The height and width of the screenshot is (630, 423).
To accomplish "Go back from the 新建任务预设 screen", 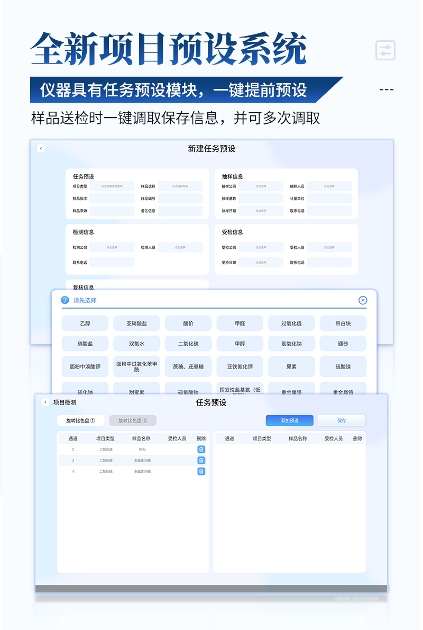I will tap(41, 148).
